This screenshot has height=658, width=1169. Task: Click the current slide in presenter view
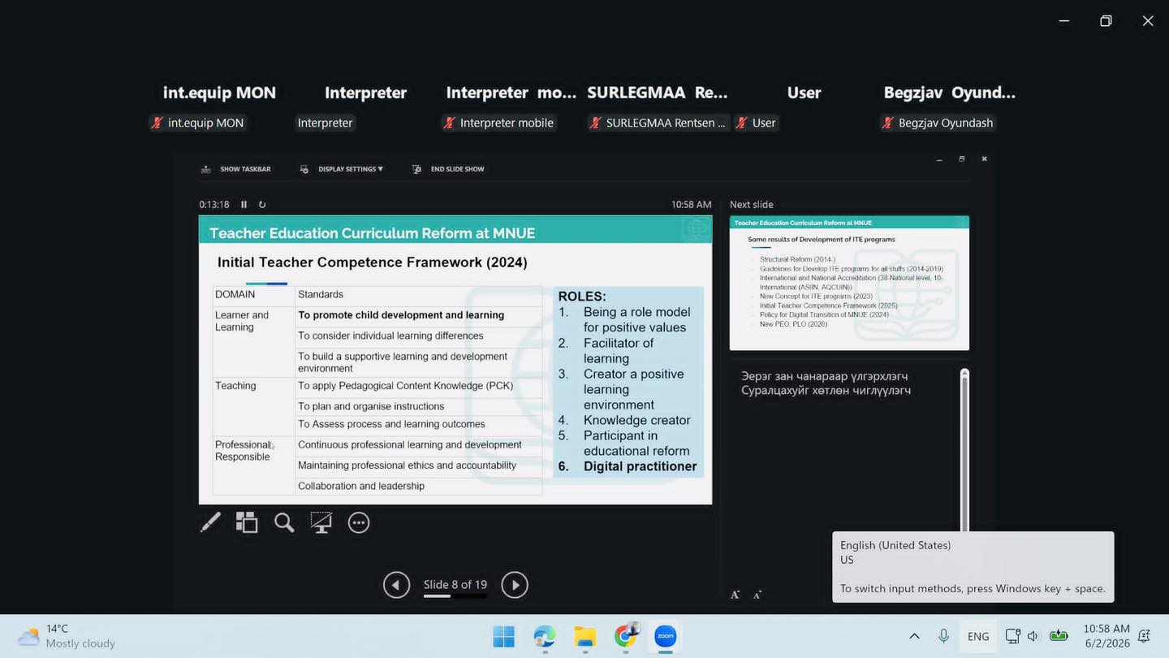455,360
